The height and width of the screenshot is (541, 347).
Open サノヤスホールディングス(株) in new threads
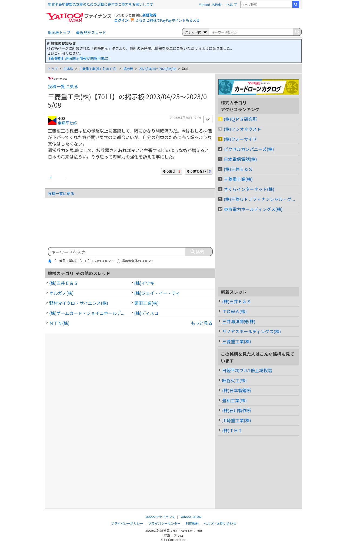pyautogui.click(x=251, y=332)
